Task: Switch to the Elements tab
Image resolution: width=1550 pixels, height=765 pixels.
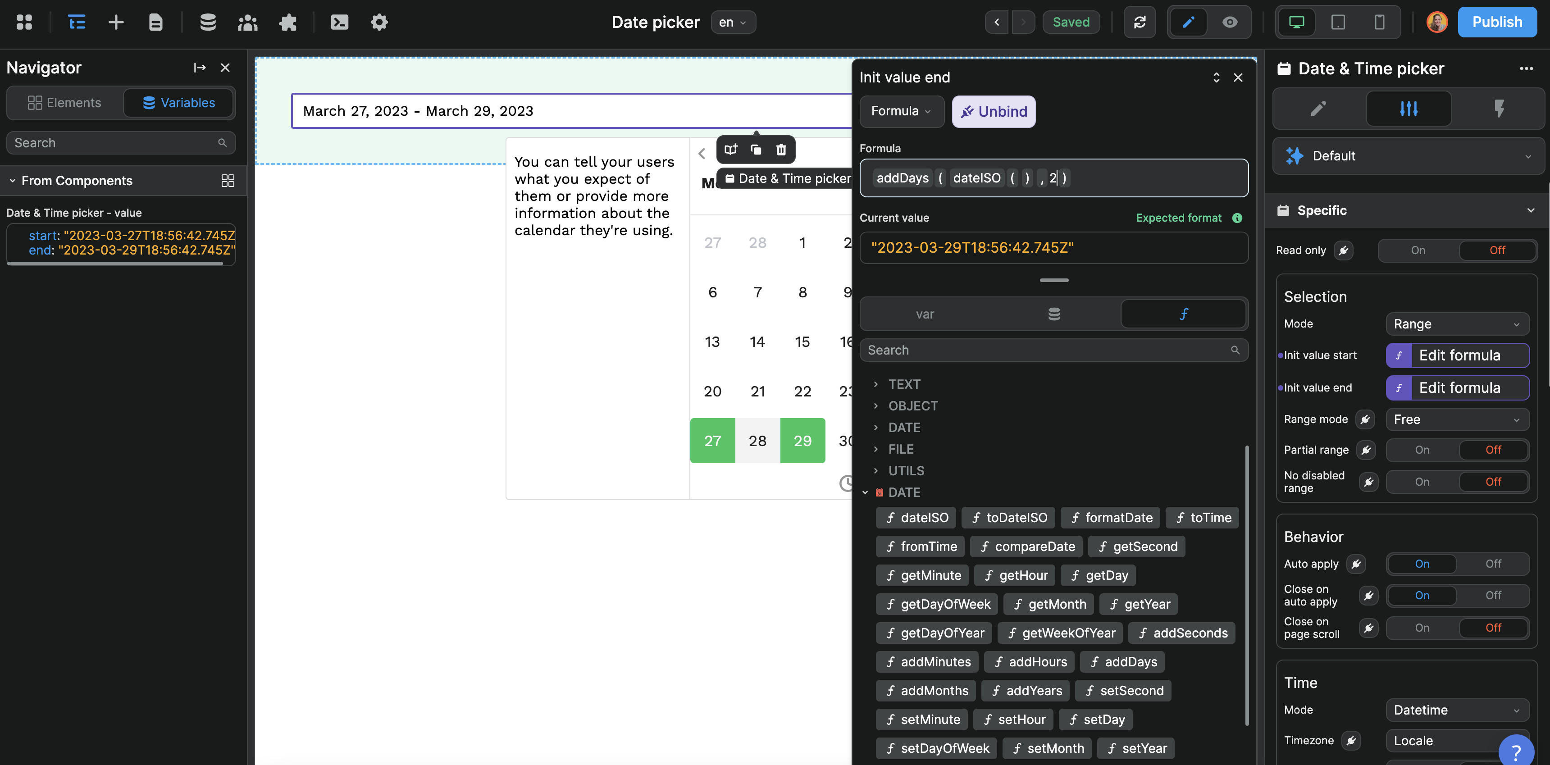Action: [x=64, y=103]
